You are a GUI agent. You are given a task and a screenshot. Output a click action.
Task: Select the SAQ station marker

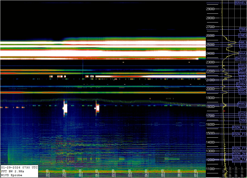[242, 114]
